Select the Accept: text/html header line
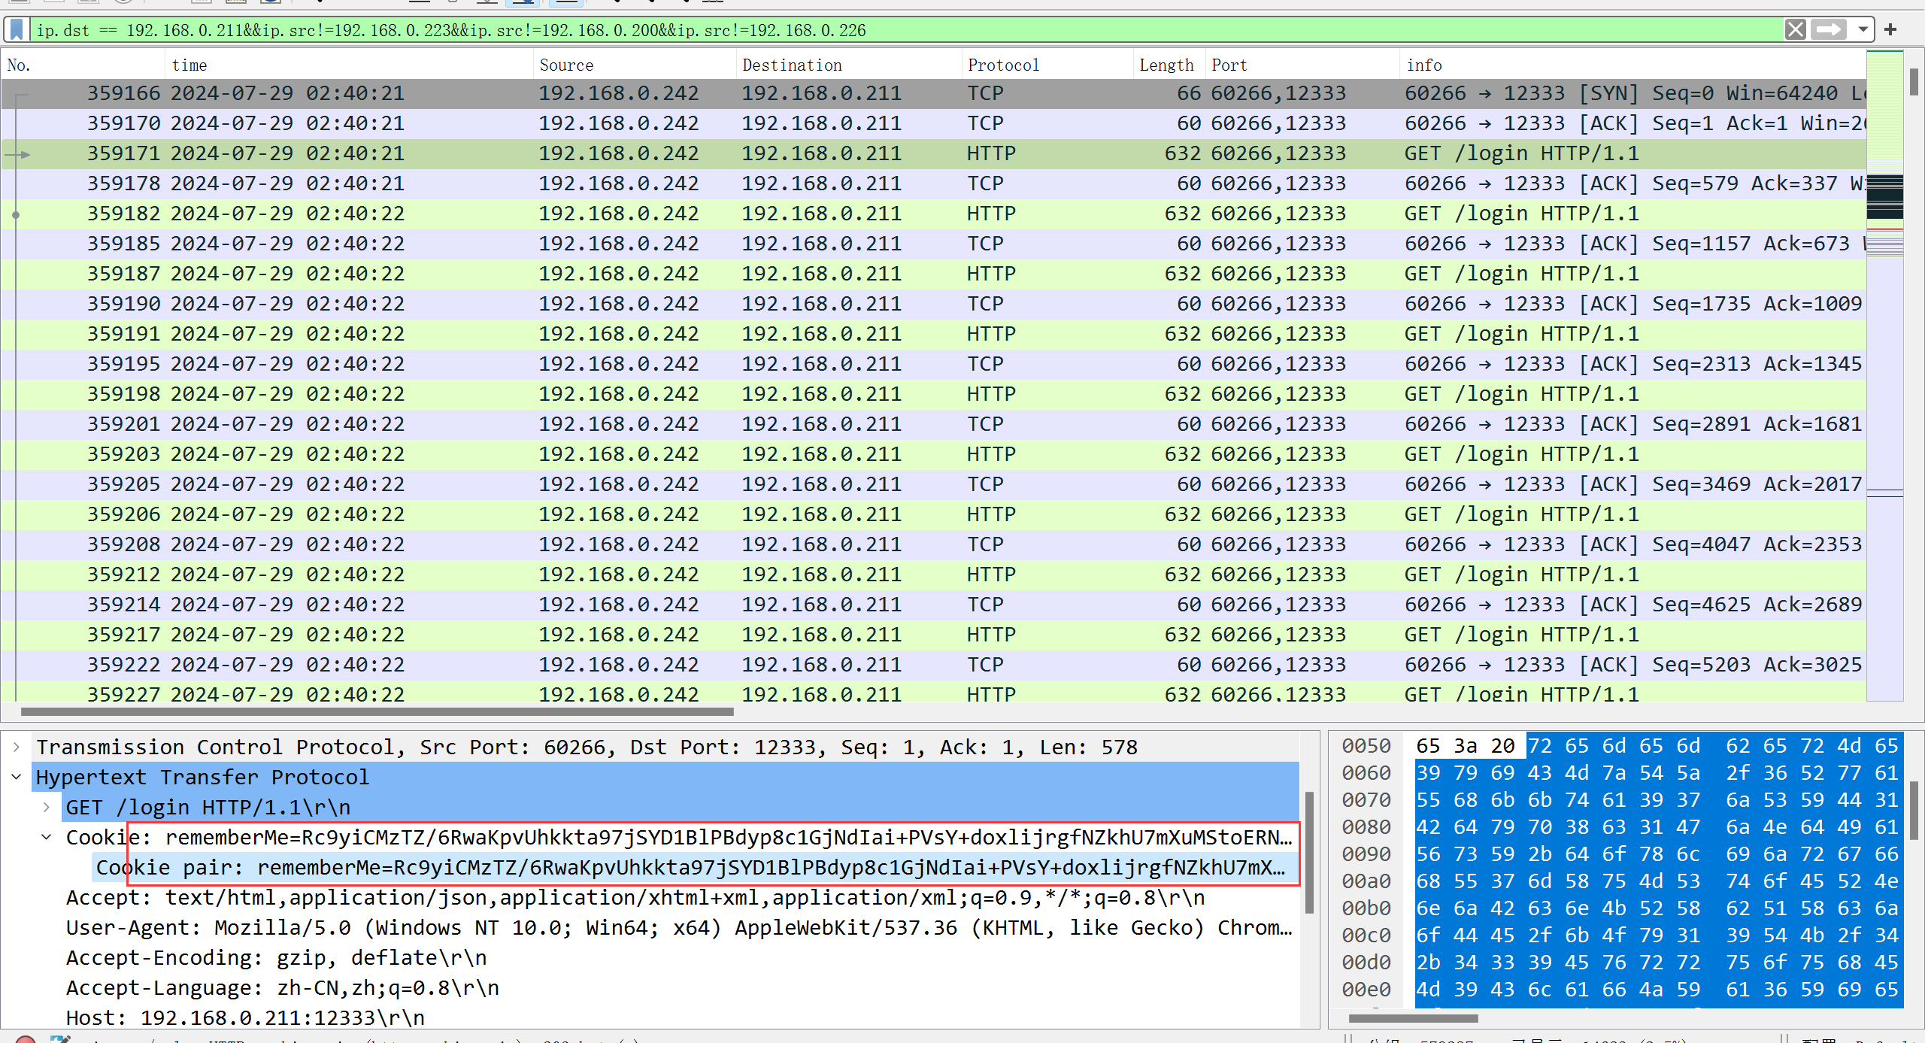This screenshot has height=1043, width=1925. pyautogui.click(x=635, y=898)
